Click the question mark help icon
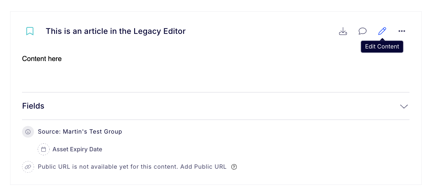The height and width of the screenshot is (194, 430). click(x=234, y=167)
